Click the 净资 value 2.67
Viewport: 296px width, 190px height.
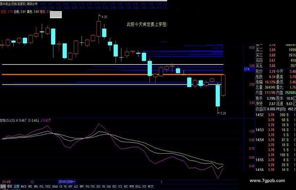[x=272, y=104]
